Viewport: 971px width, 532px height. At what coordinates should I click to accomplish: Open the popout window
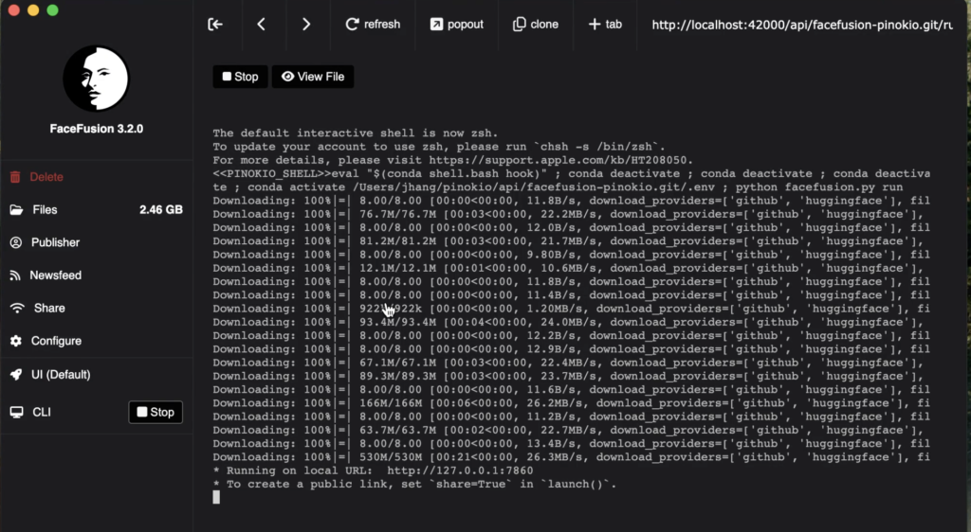pos(456,24)
